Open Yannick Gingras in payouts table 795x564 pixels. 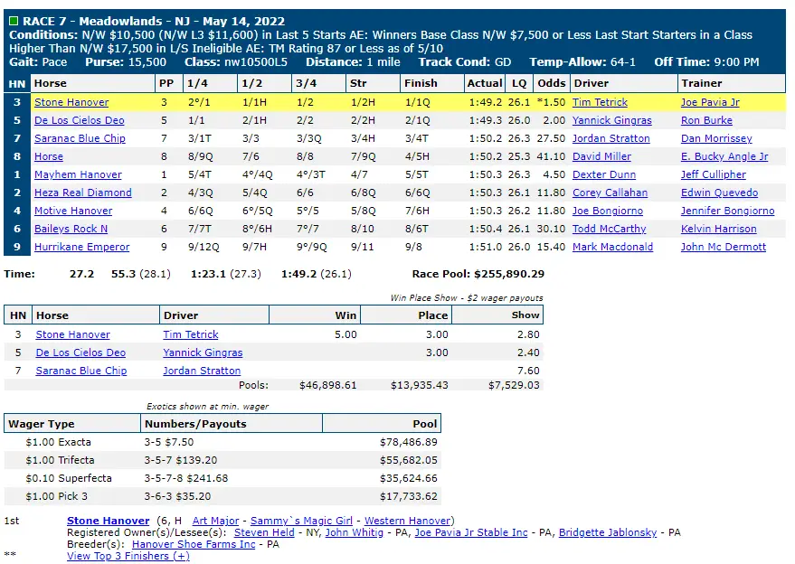[203, 352]
